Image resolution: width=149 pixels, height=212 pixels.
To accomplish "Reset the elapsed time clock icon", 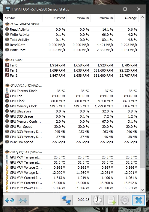I will [97, 200].
